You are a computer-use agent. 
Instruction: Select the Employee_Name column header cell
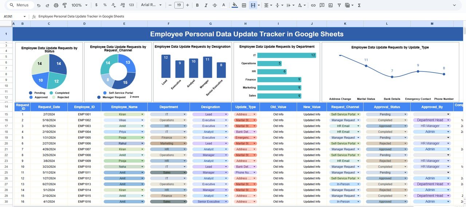[x=124, y=107]
